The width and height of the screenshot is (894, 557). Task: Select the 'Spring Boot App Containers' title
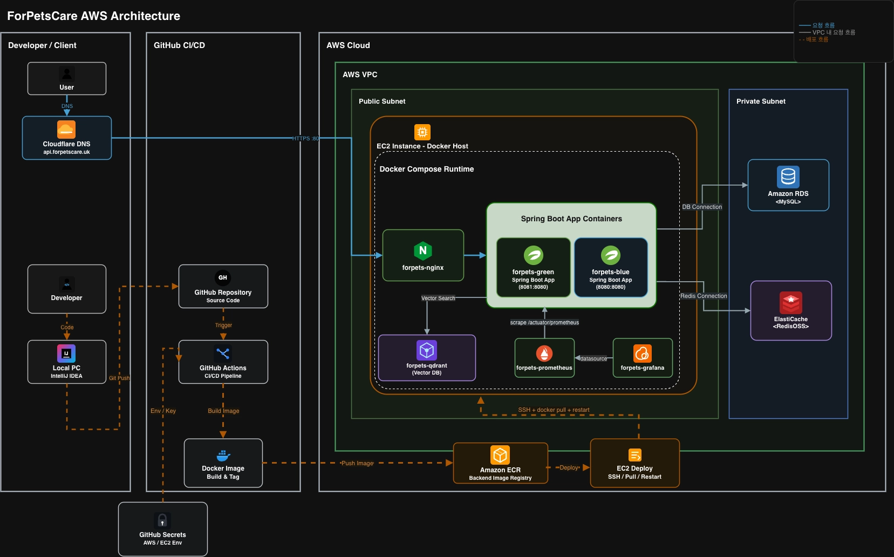click(571, 219)
